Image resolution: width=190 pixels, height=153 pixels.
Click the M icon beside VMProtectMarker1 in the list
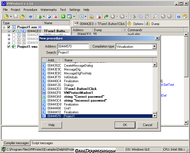(44, 93)
